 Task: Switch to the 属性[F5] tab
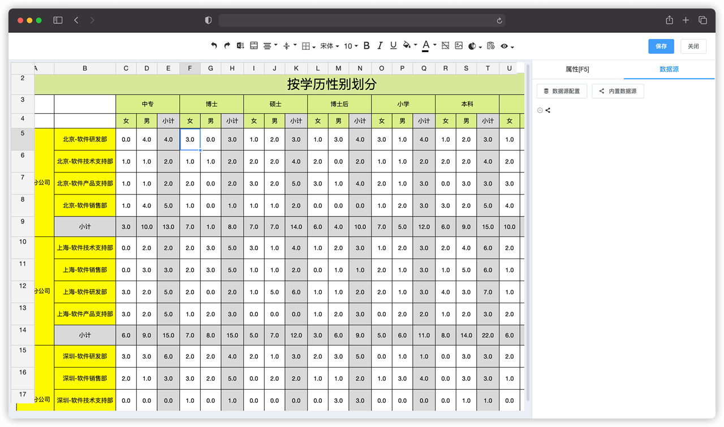coord(578,69)
